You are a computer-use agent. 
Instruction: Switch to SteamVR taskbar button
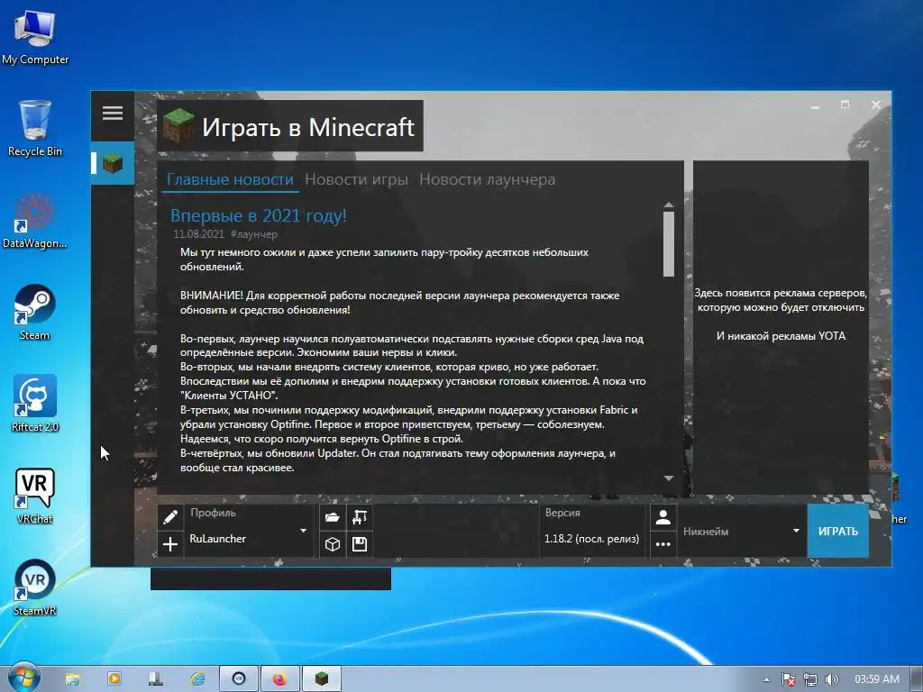coord(239,679)
